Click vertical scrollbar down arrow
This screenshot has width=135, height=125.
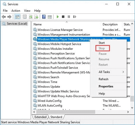tap(132, 108)
